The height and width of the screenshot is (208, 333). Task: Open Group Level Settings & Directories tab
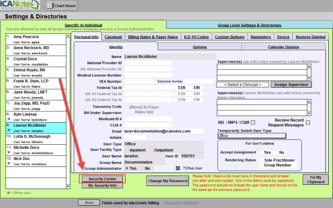249,25
